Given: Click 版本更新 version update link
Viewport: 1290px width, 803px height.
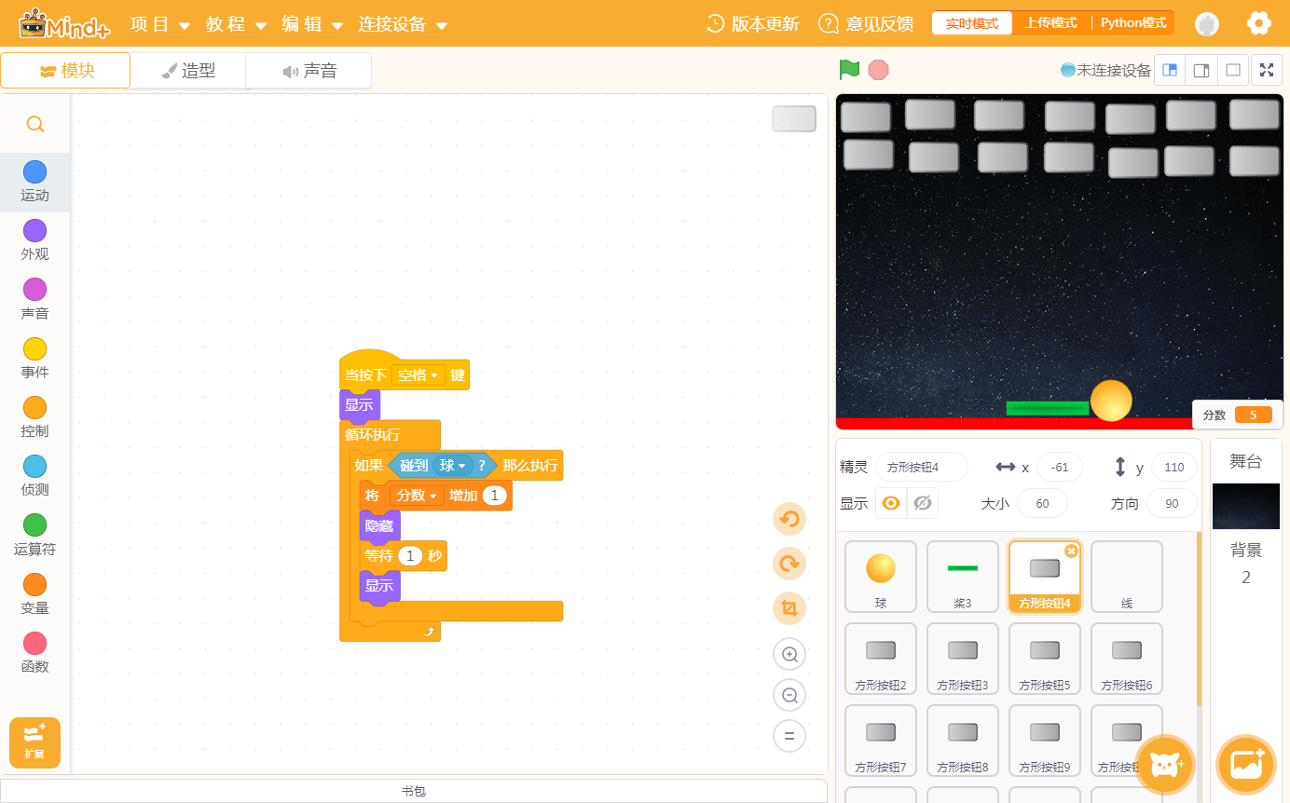Looking at the screenshot, I should pos(753,24).
